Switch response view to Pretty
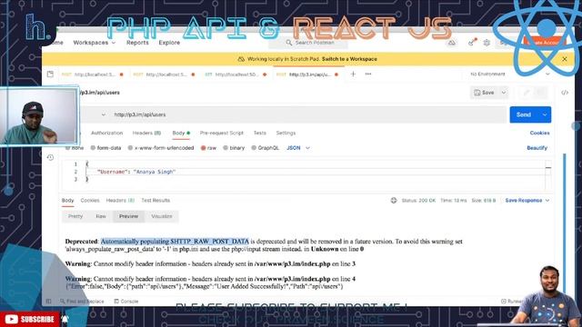Screen dimensions: 582x327 click(x=75, y=216)
